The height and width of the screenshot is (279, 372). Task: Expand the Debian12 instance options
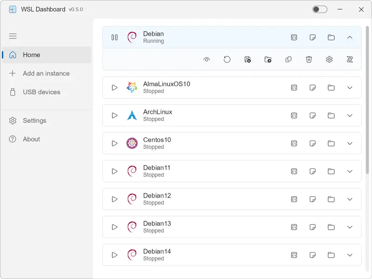(x=350, y=199)
